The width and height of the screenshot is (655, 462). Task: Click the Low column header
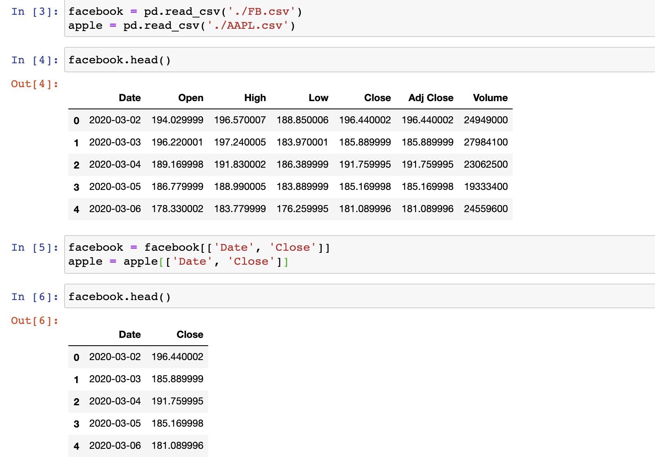point(318,98)
